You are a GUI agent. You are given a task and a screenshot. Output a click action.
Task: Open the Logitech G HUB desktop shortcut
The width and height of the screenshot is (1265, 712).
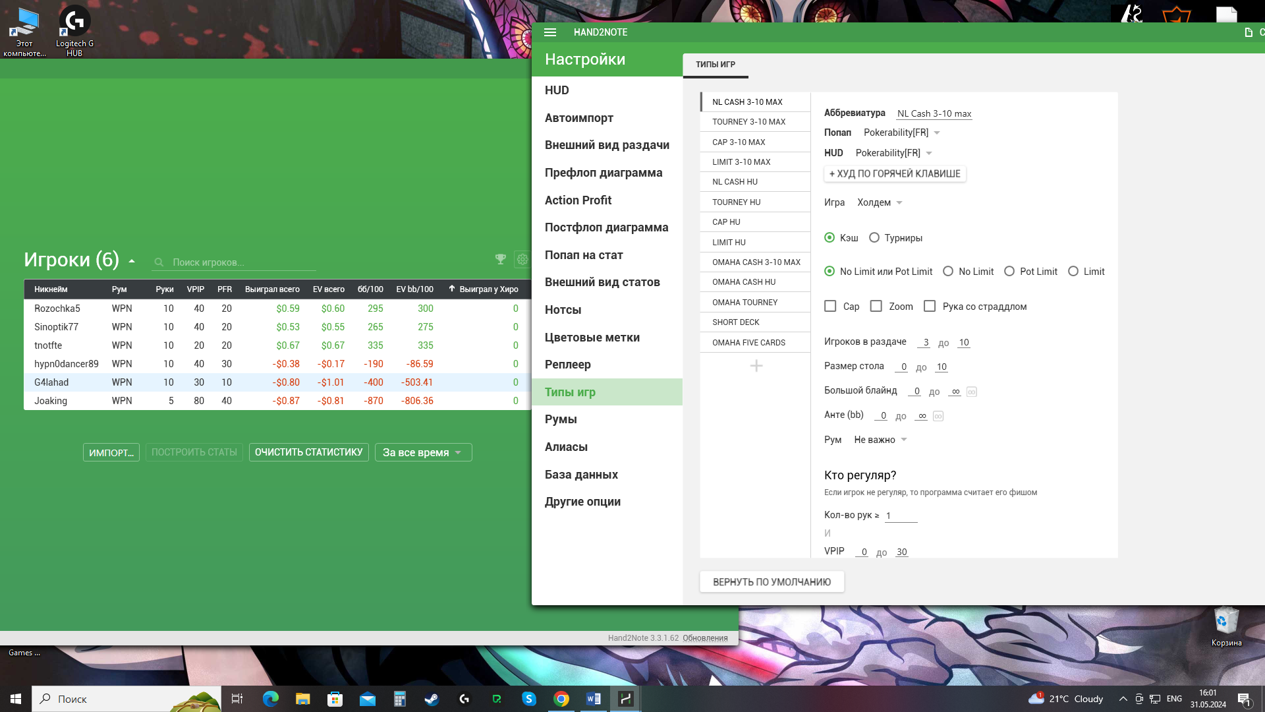pyautogui.click(x=74, y=30)
